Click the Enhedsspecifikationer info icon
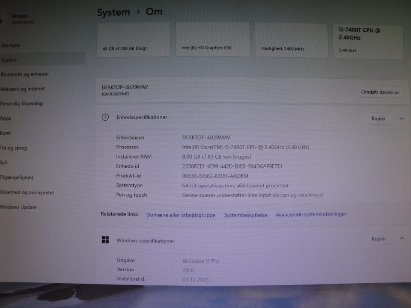This screenshot has width=411, height=308. [105, 117]
